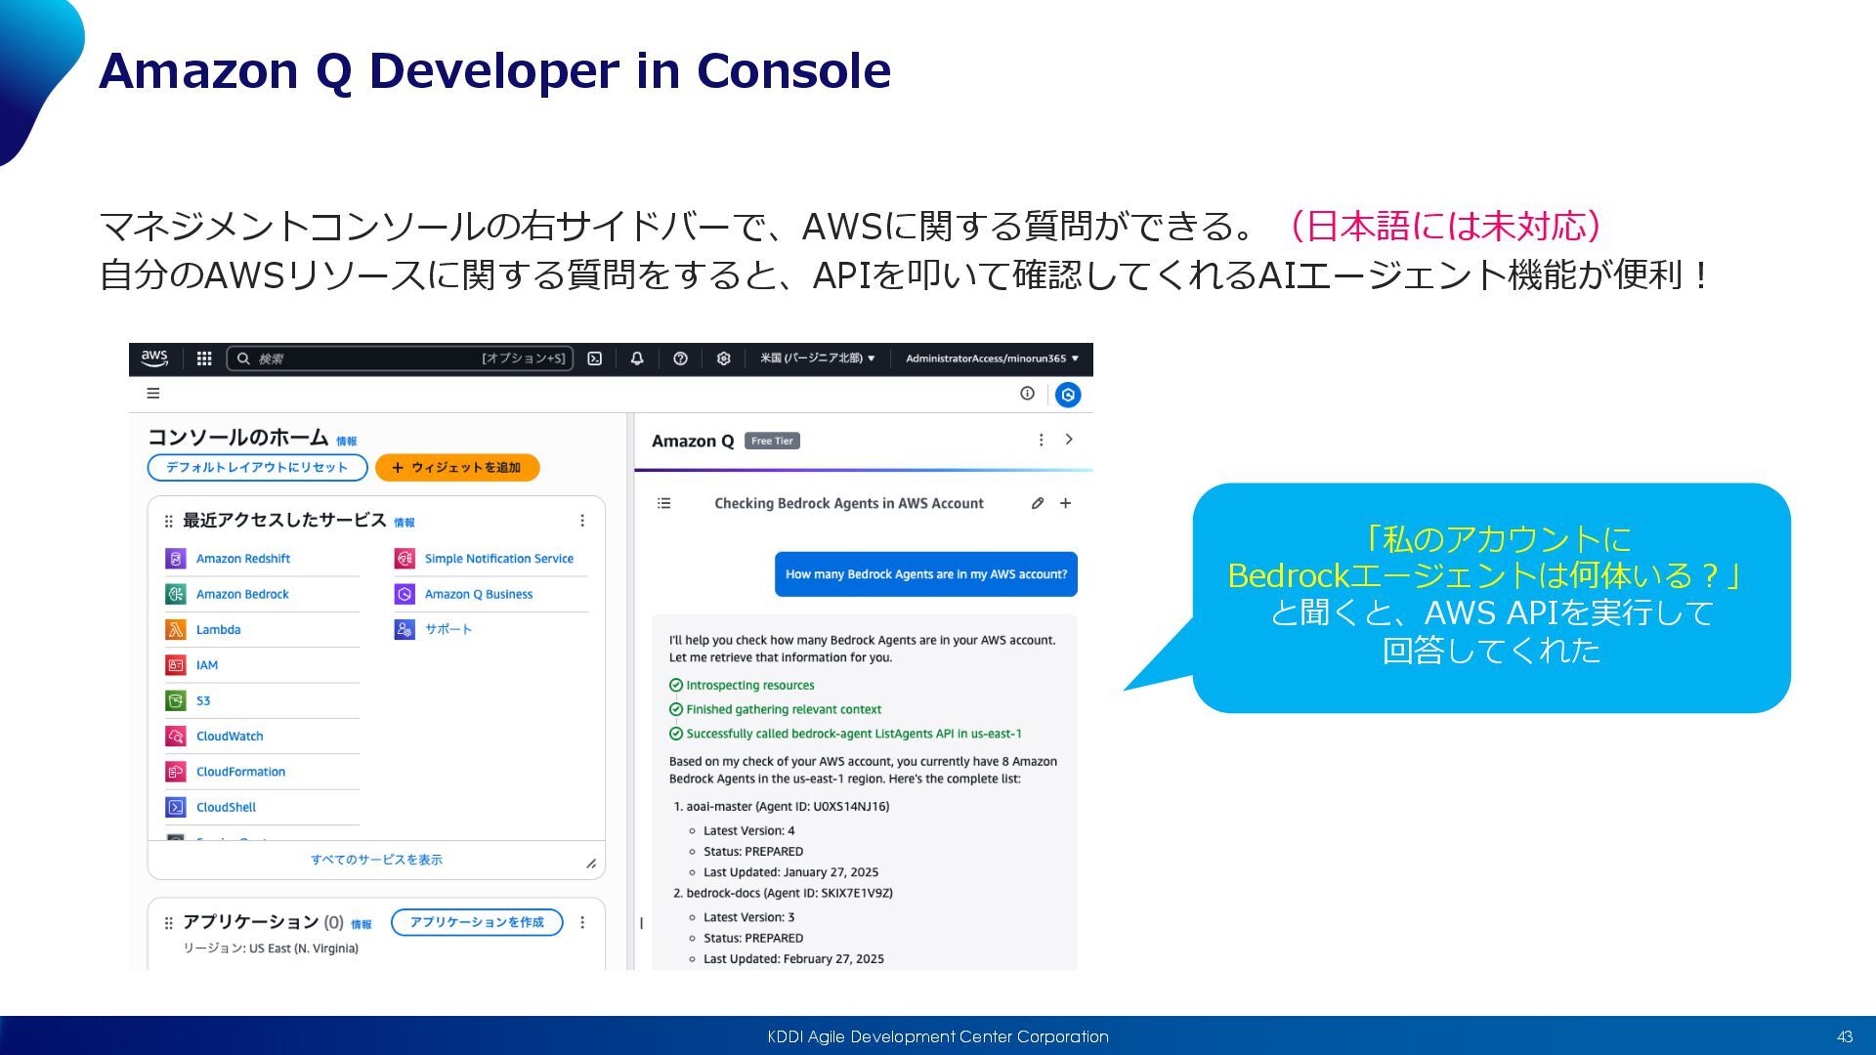Open CloudShell from the top bar icon

pyautogui.click(x=594, y=359)
